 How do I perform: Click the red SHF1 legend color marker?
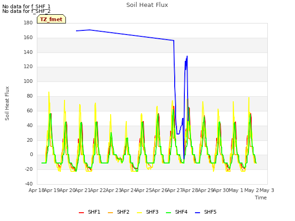[x=81, y=213]
